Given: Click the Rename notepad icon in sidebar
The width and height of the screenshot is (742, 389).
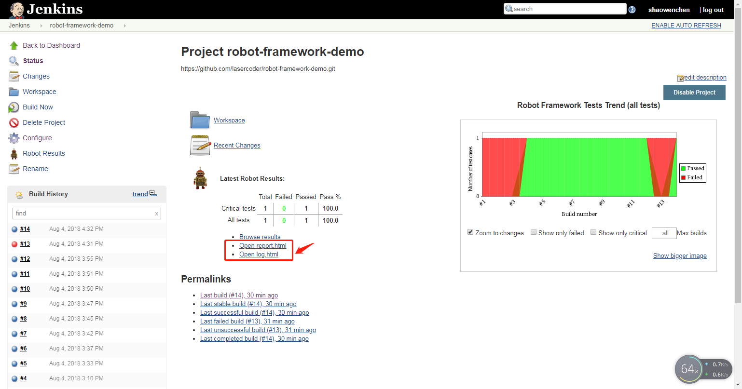Looking at the screenshot, I should tap(14, 169).
